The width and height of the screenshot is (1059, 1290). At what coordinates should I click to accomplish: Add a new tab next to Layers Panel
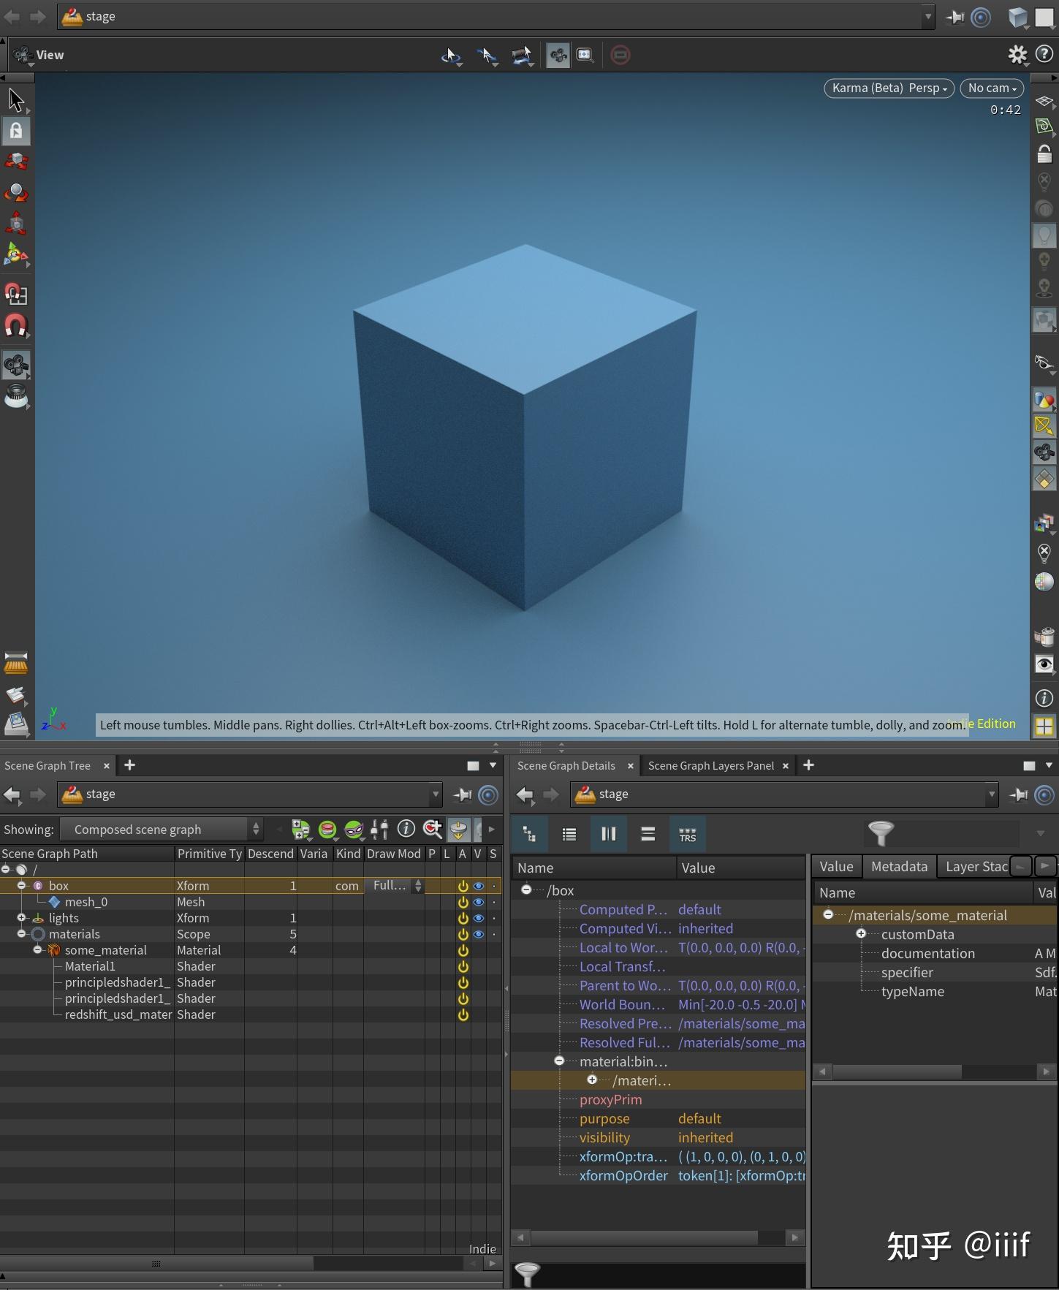click(x=809, y=764)
